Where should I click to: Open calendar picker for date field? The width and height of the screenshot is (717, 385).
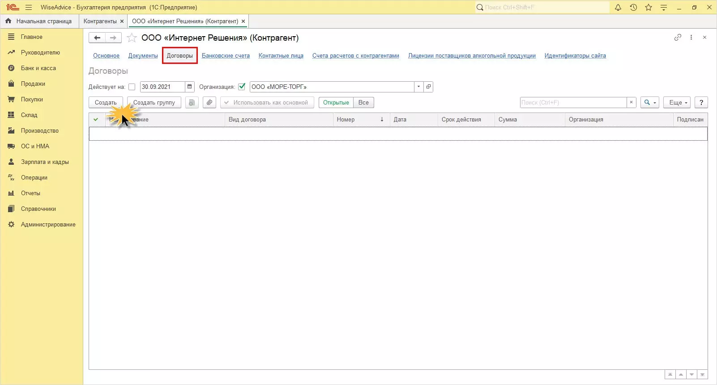click(x=190, y=87)
